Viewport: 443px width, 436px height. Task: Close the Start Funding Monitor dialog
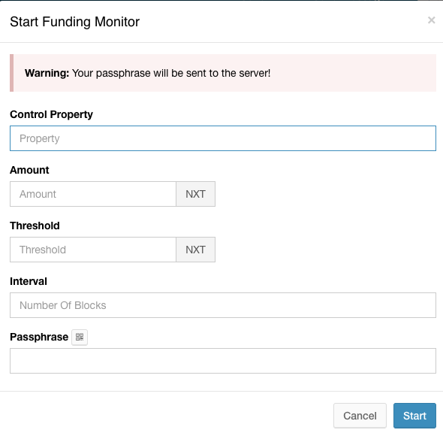tap(431, 20)
